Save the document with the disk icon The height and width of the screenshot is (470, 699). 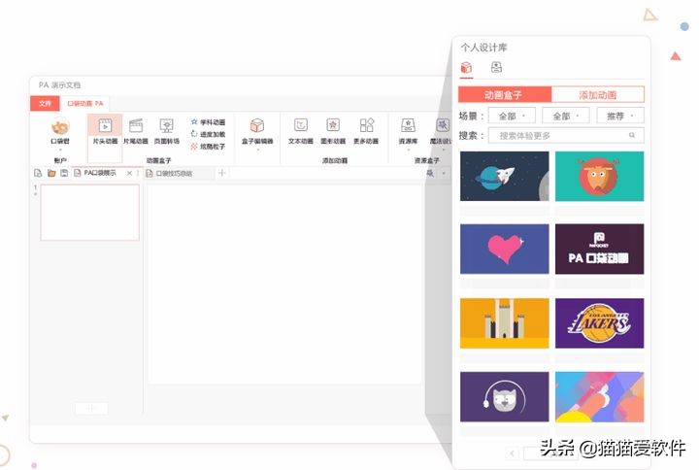(x=65, y=173)
